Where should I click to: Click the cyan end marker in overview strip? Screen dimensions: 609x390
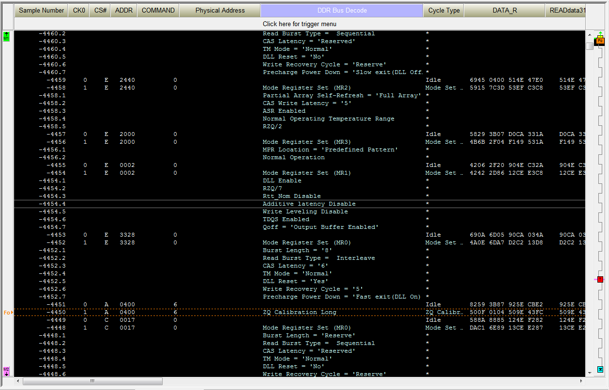coord(600,369)
